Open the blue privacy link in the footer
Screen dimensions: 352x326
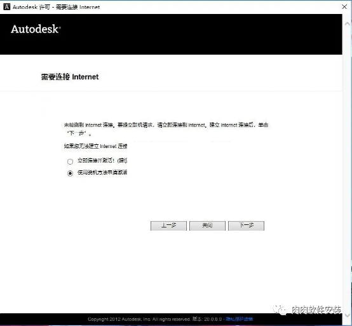[239, 319]
